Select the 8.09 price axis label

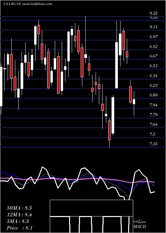(153, 95)
